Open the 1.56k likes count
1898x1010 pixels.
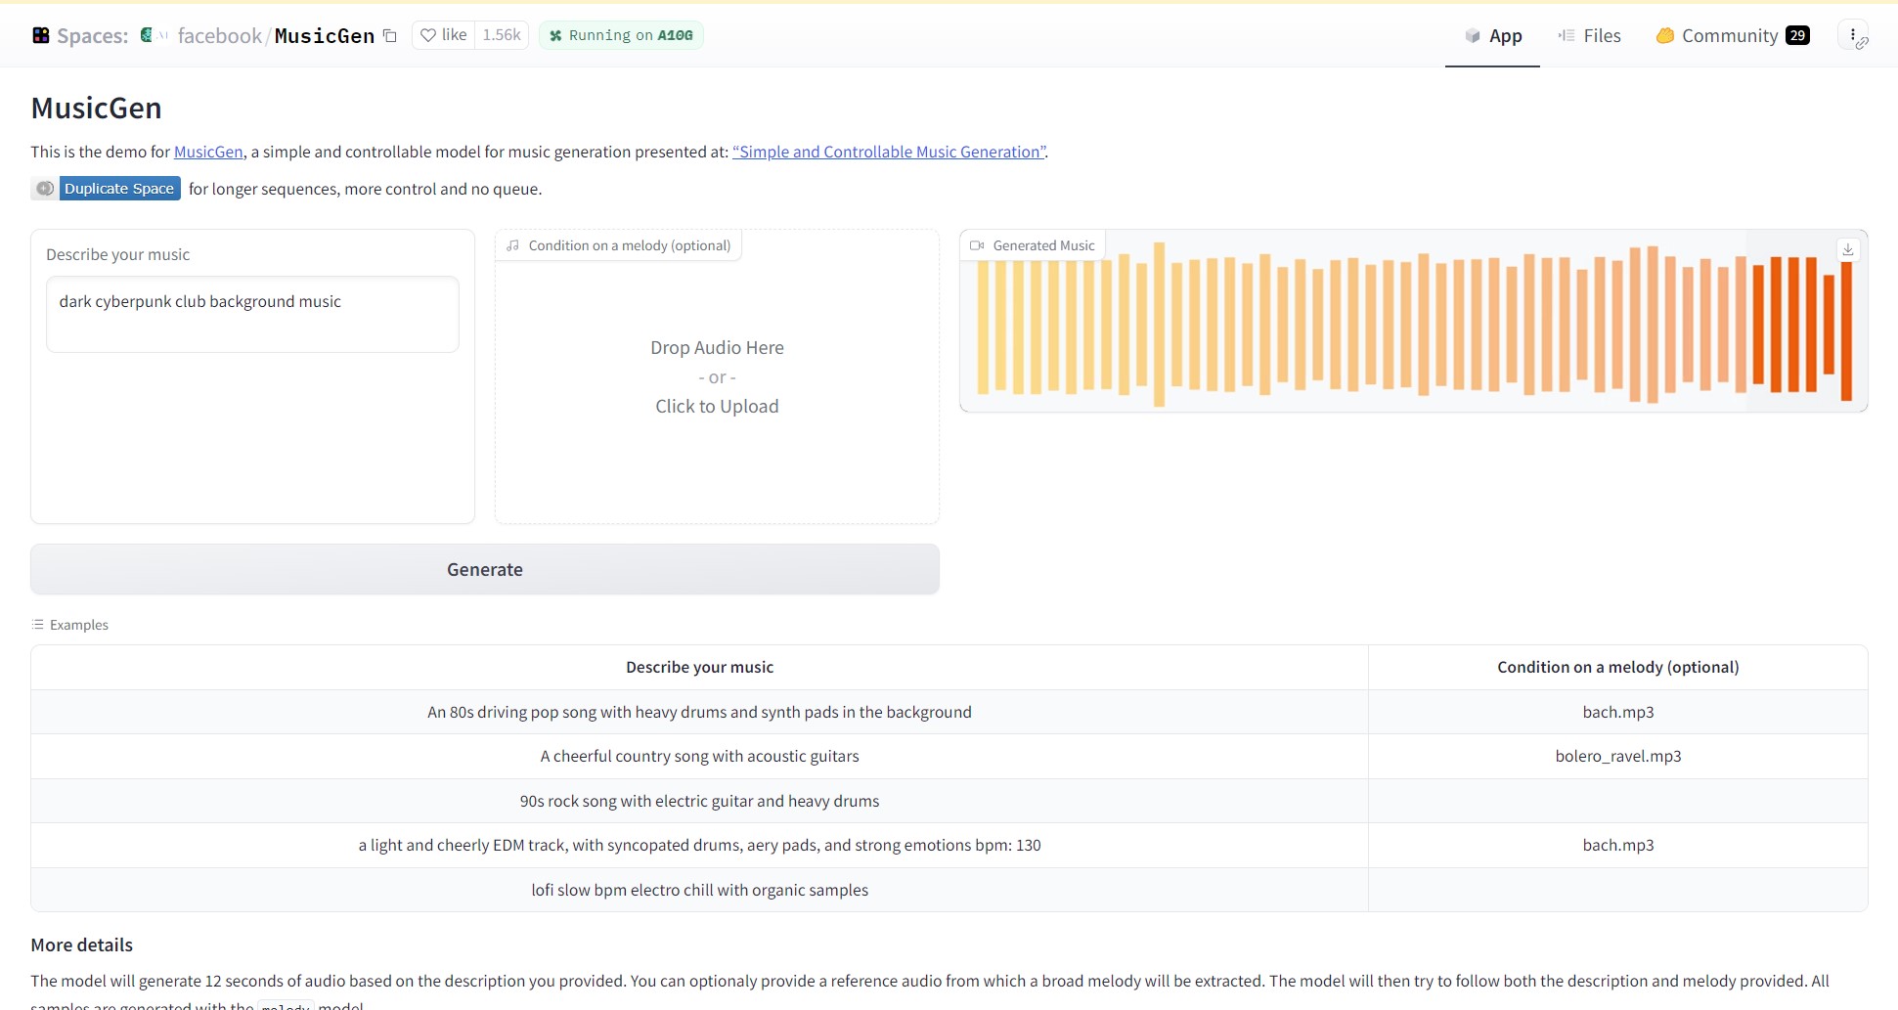(x=502, y=35)
